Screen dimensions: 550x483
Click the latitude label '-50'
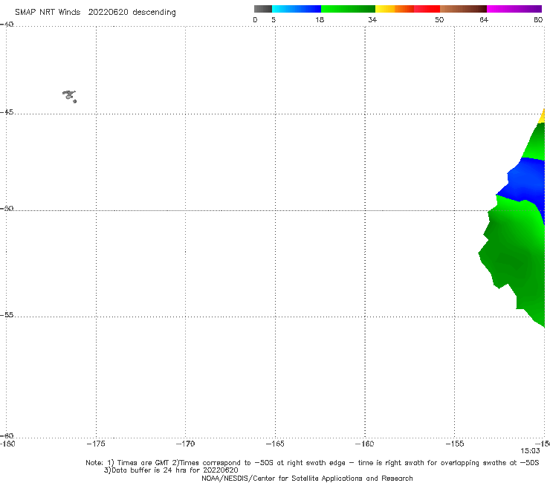click(x=7, y=208)
